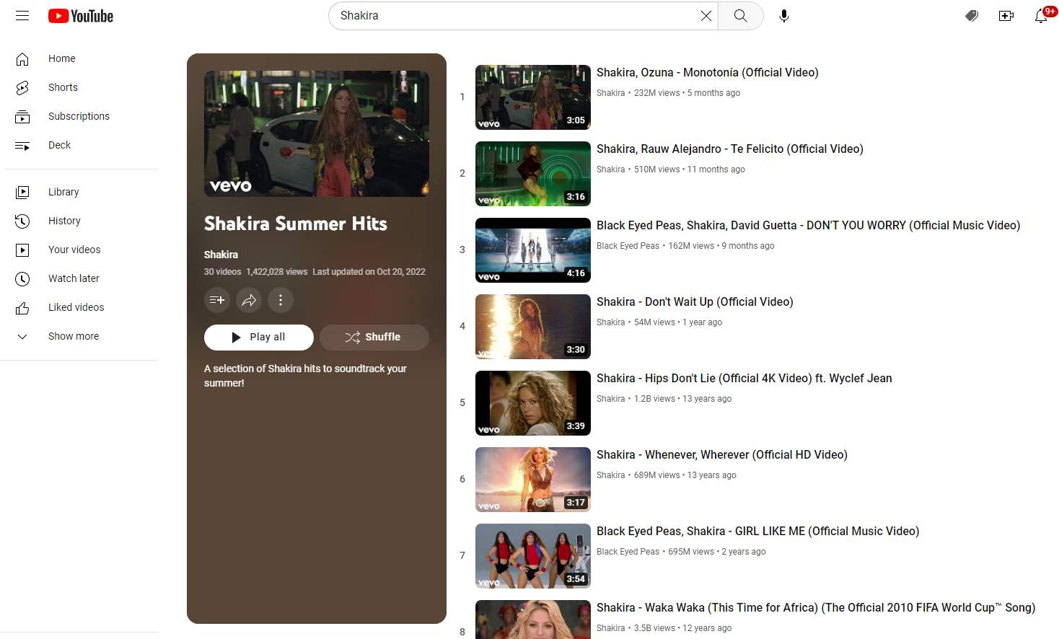Open the voice search microphone
The width and height of the screenshot is (1059, 639).
pos(783,15)
